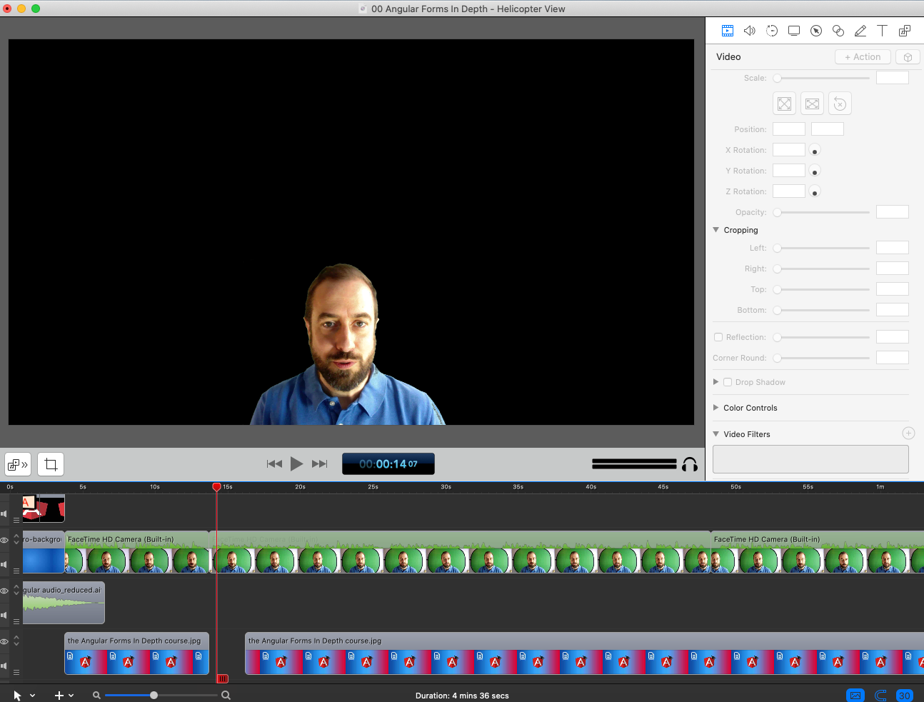Open the Media Library tab
The image size is (924, 702).
(x=905, y=31)
